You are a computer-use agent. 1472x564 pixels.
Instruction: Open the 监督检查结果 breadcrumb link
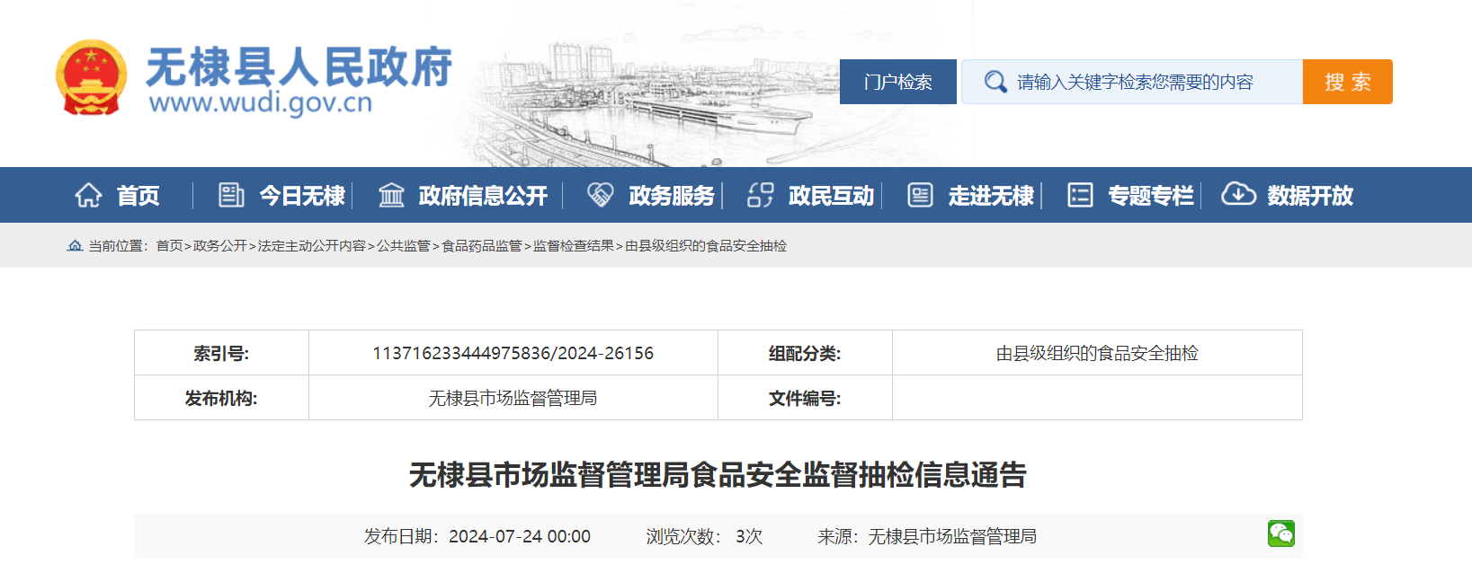[573, 246]
